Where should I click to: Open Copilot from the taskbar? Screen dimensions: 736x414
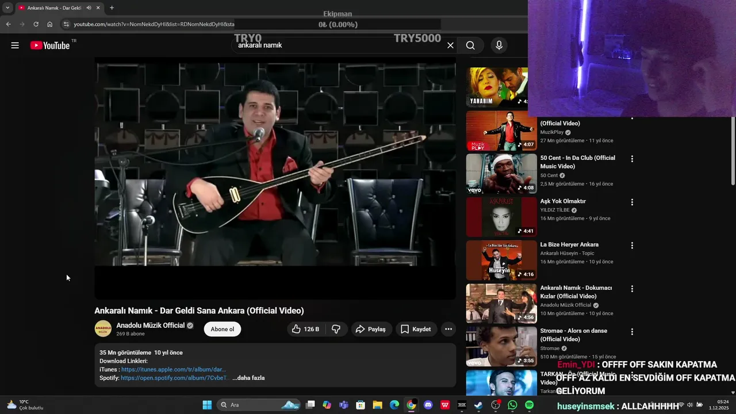tap(327, 405)
